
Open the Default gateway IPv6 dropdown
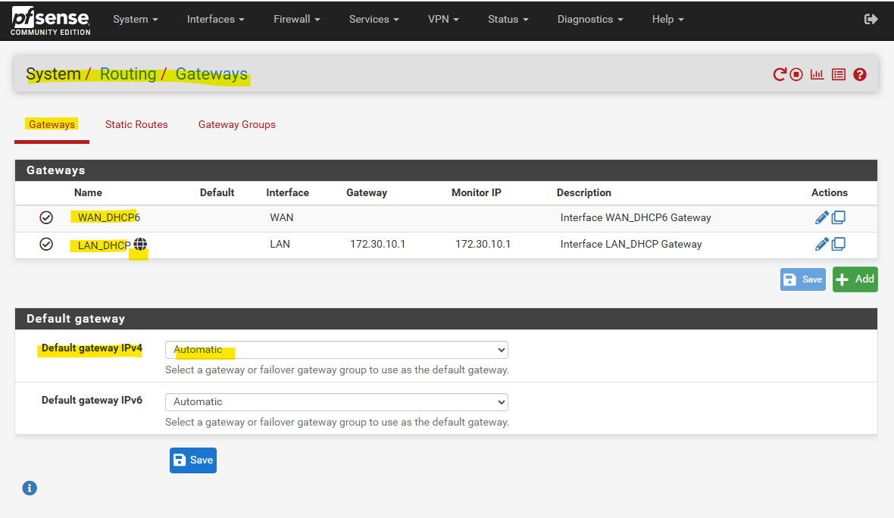tap(336, 401)
